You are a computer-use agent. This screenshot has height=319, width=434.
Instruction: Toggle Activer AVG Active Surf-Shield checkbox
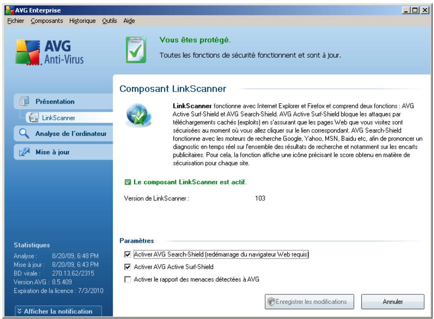click(x=128, y=267)
